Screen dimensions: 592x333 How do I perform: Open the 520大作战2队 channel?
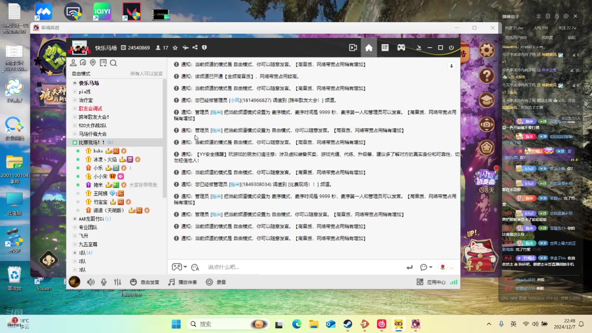92,125
